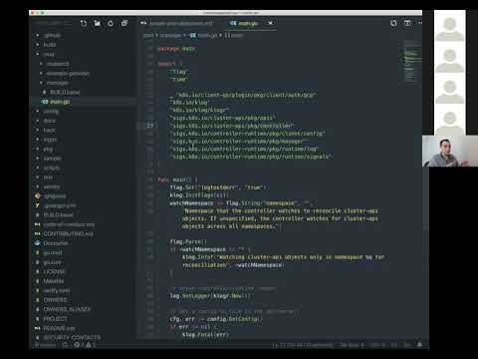Close the main.go editor tab
478x359 pixels.
(270, 23)
